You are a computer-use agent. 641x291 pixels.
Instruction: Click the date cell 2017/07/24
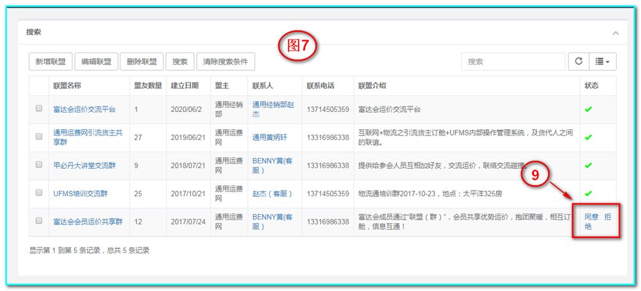[x=188, y=222]
